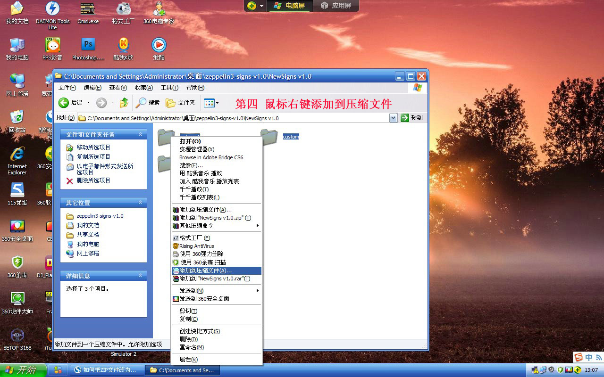Expand the address bar dropdown

[x=393, y=118]
